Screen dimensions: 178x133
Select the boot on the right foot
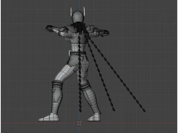(94, 117)
